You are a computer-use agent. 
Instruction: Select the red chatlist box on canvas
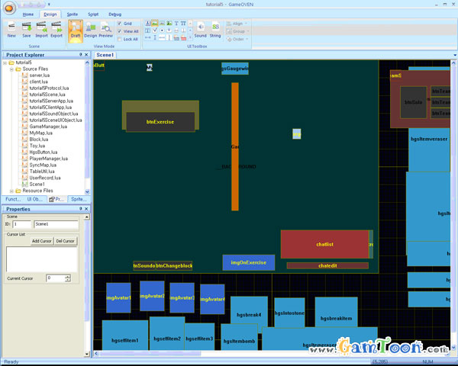pyautogui.click(x=324, y=244)
